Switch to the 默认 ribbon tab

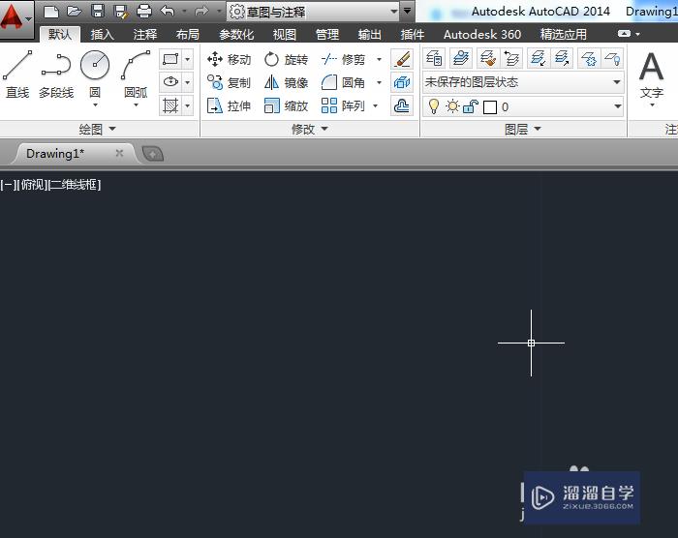(x=60, y=34)
